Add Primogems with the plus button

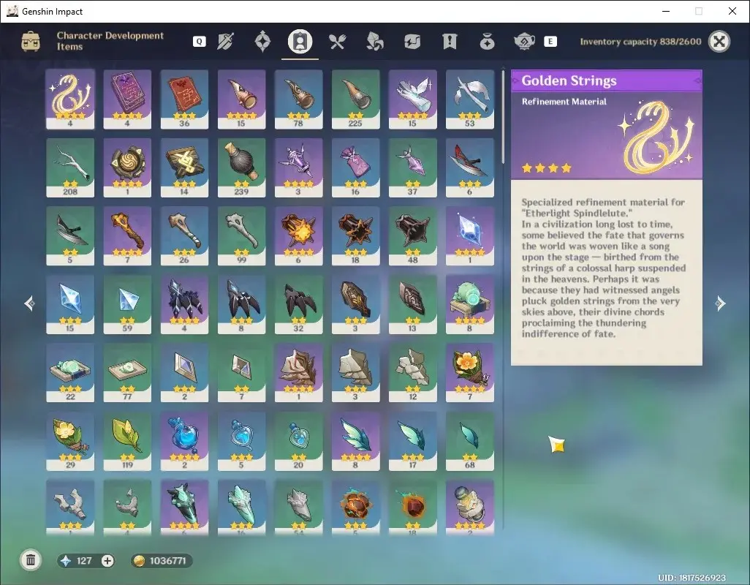click(107, 561)
